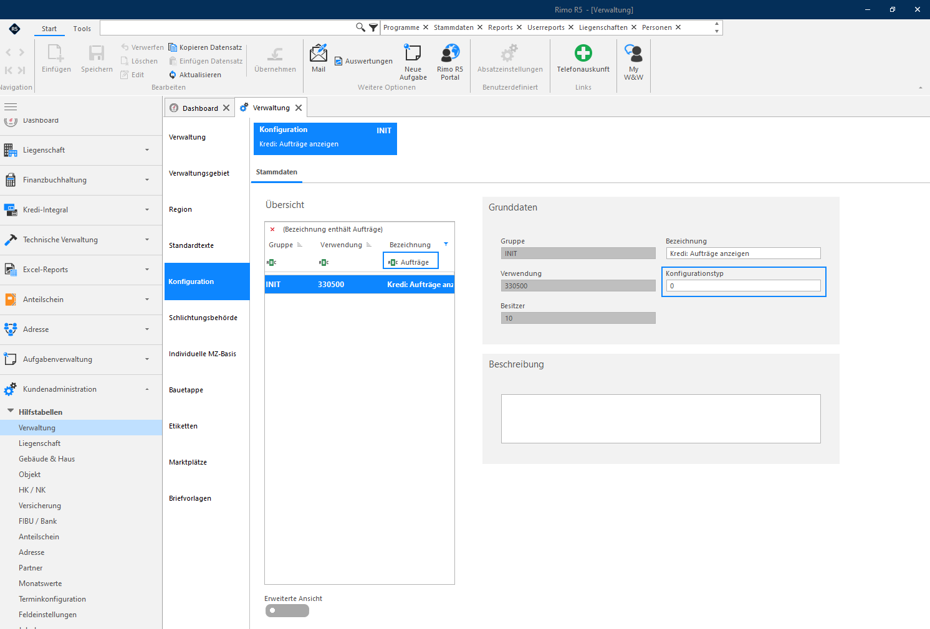Image resolution: width=930 pixels, height=629 pixels.
Task: Sort by the Verwendung column header
Action: pos(341,245)
